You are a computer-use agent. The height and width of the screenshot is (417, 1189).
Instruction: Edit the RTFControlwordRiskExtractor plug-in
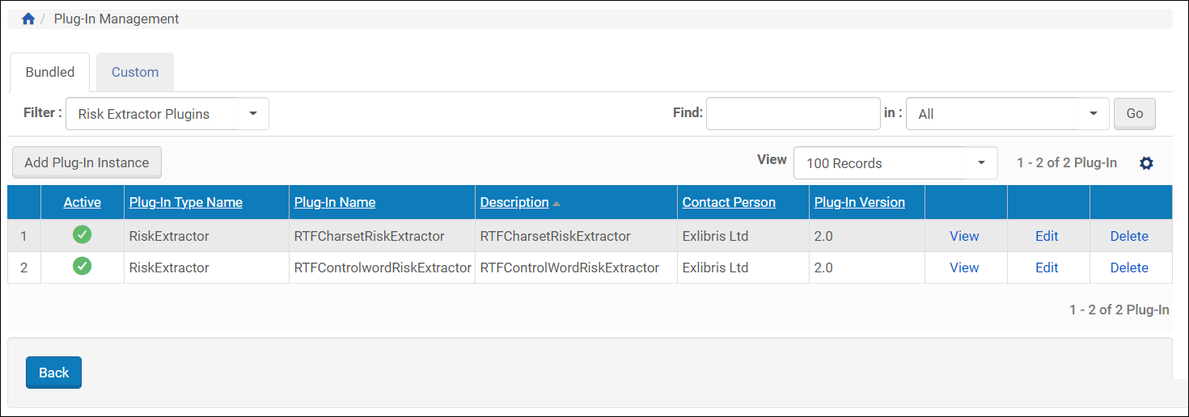click(1047, 267)
